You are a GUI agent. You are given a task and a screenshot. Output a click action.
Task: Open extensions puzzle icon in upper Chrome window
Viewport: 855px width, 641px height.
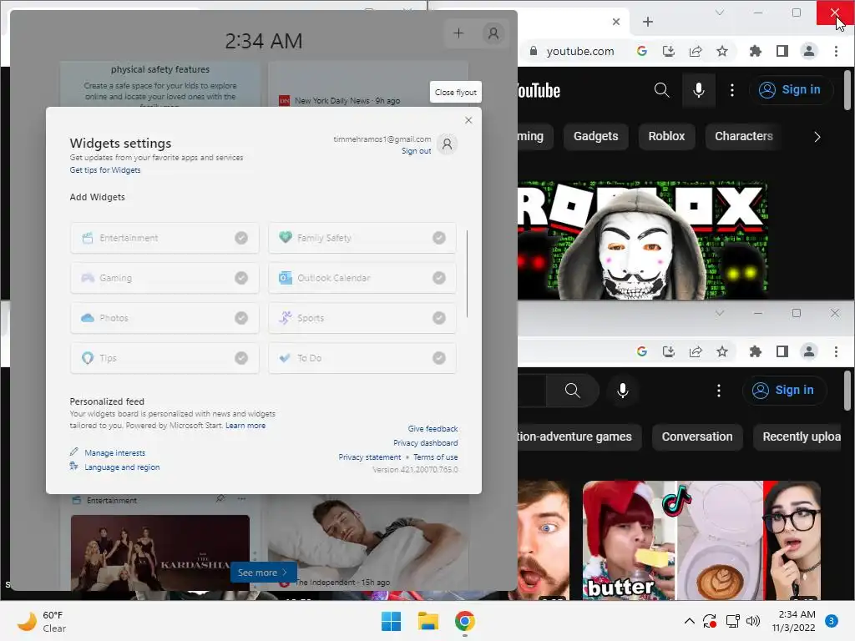pos(755,51)
